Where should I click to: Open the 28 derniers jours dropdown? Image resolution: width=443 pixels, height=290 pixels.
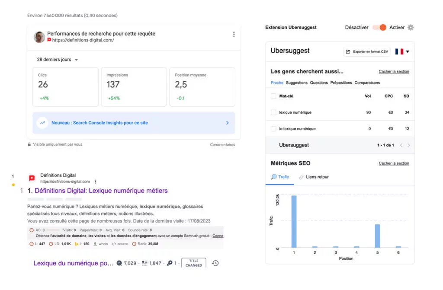58,60
